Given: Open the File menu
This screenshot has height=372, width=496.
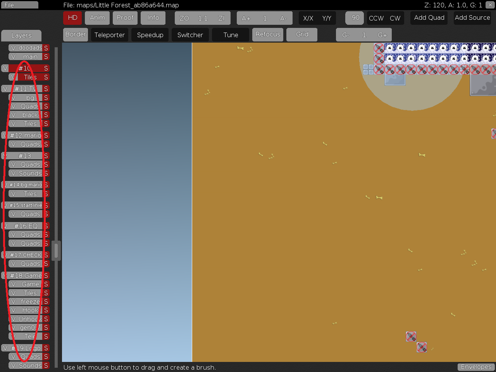Looking at the screenshot, I should click(x=19, y=5).
